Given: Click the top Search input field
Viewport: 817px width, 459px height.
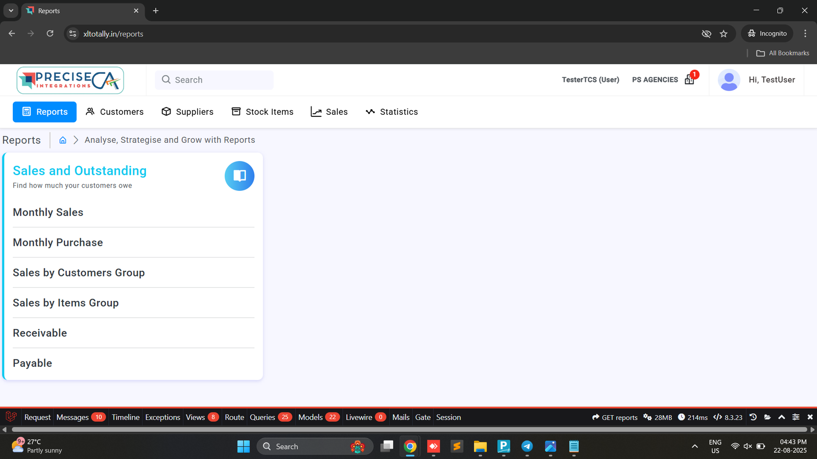Looking at the screenshot, I should pos(214,80).
